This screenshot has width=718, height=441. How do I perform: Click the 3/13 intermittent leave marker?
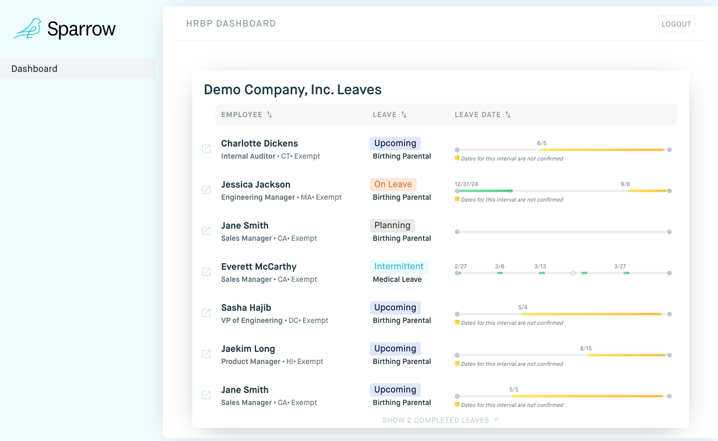coord(542,273)
